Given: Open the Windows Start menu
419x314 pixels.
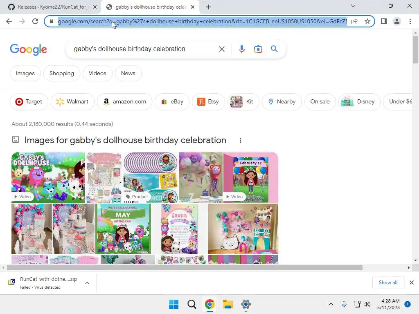Looking at the screenshot, I should click(x=173, y=304).
